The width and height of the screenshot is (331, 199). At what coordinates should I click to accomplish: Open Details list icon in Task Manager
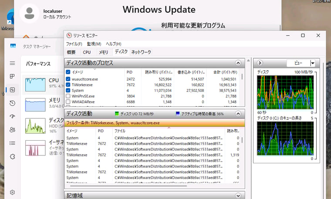pos(12,143)
